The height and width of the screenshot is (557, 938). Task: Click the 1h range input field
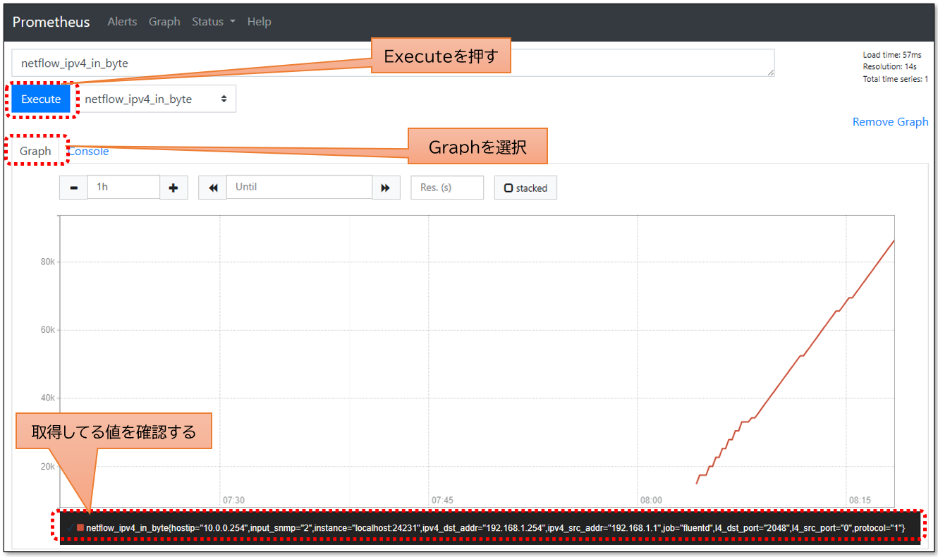tap(123, 187)
